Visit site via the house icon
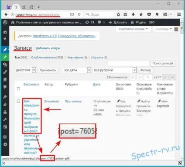 click(13, 22)
